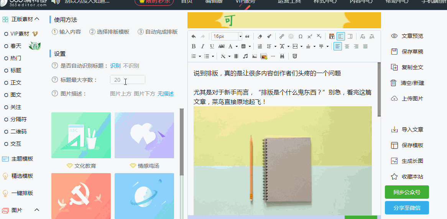This screenshot has height=219, width=447.
Task: Choose 图片下方 for image description
Action: 145,94
